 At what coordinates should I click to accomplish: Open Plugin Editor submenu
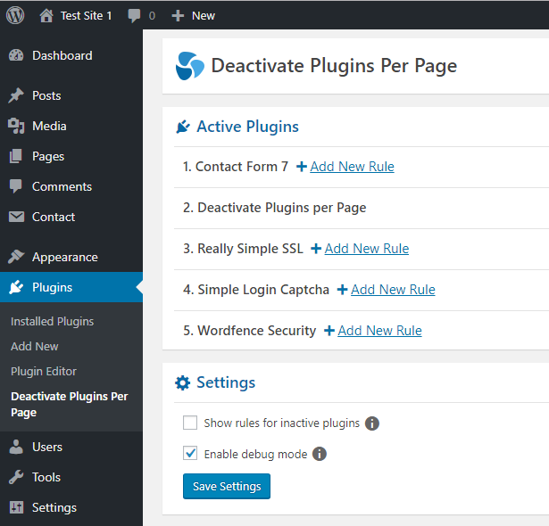click(x=44, y=372)
